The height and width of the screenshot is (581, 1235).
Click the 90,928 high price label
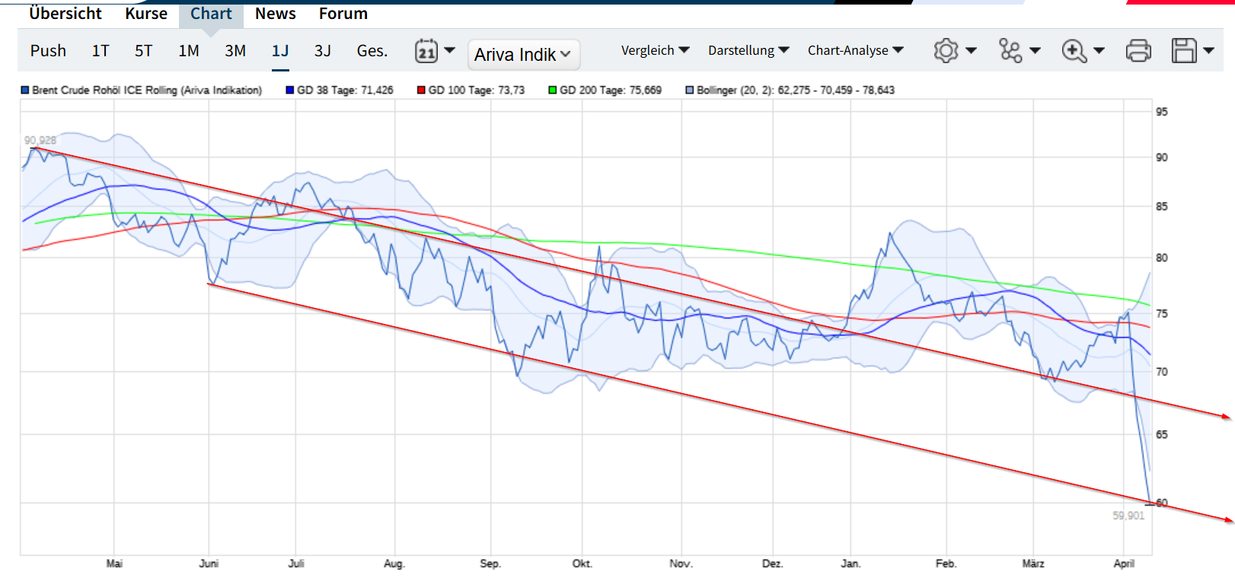pyautogui.click(x=40, y=140)
